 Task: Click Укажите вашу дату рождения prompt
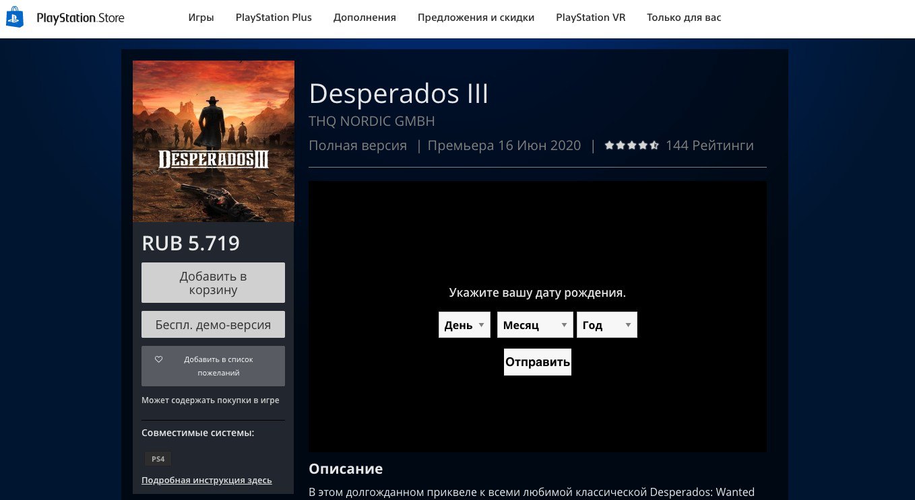(x=538, y=293)
